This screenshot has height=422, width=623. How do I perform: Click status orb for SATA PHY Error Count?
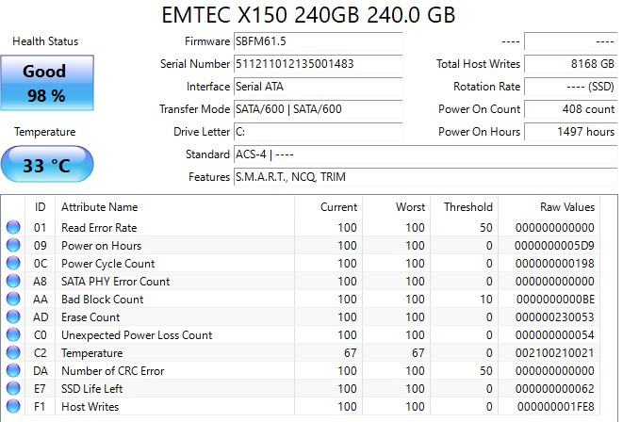13,281
